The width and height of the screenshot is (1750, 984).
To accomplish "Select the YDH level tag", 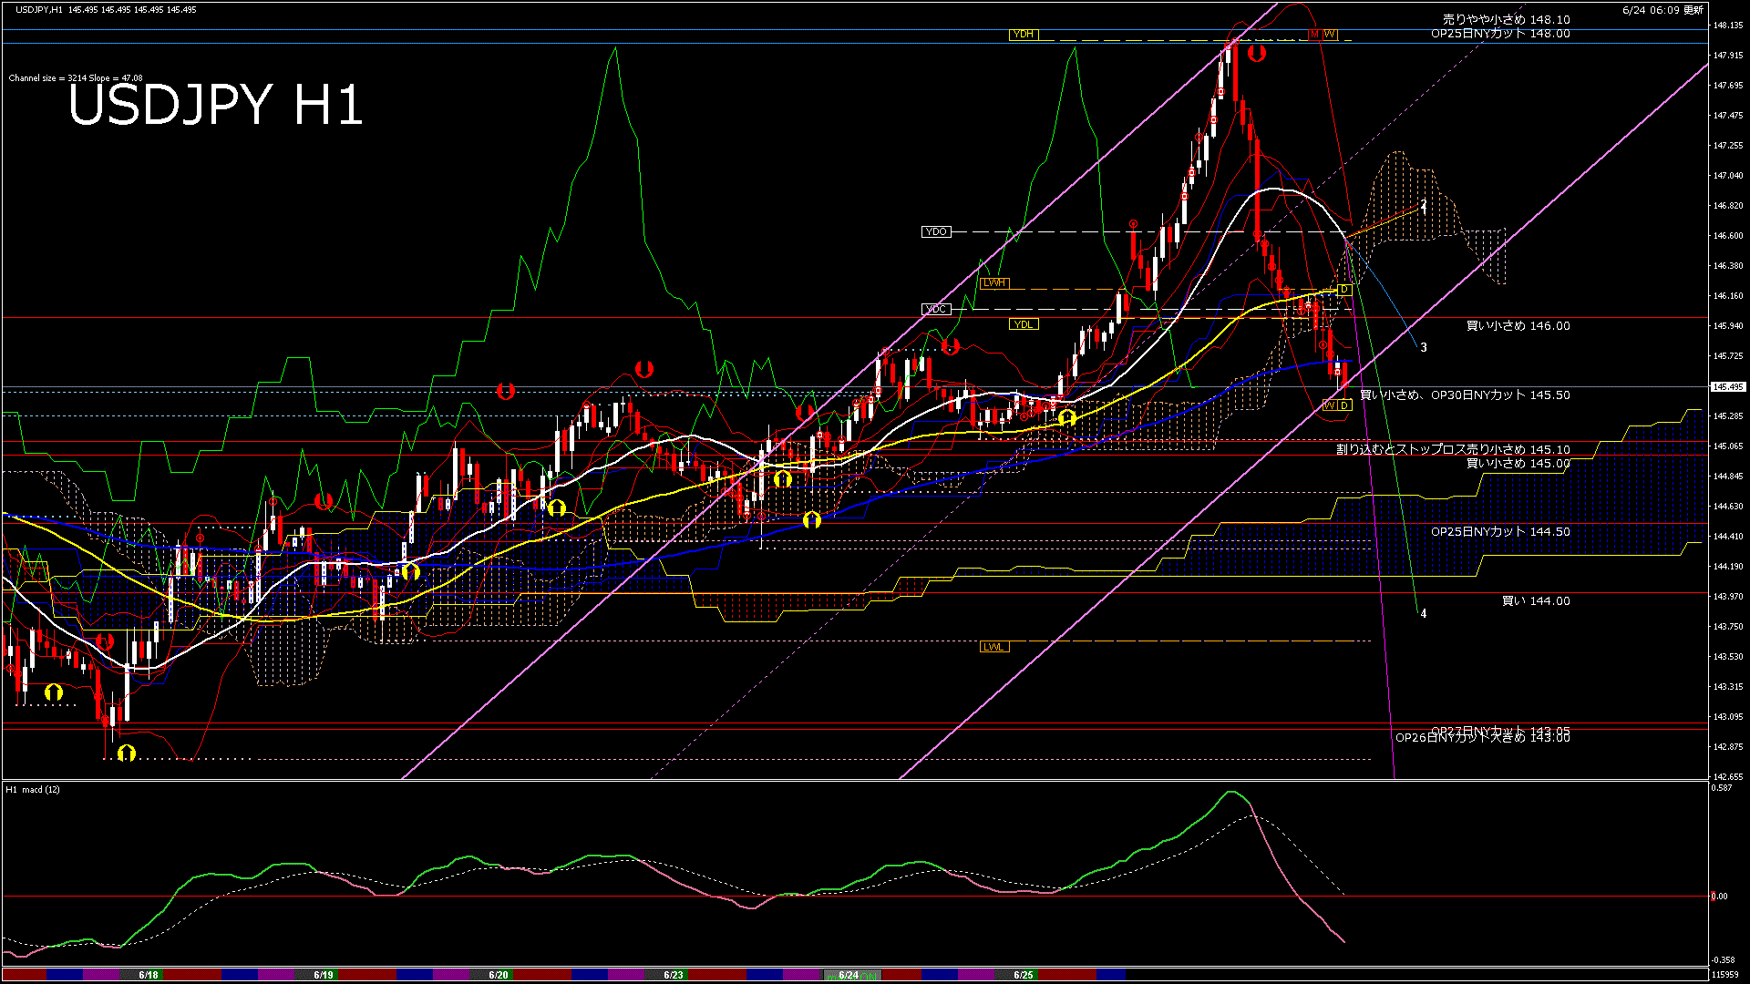I will 1024,35.
